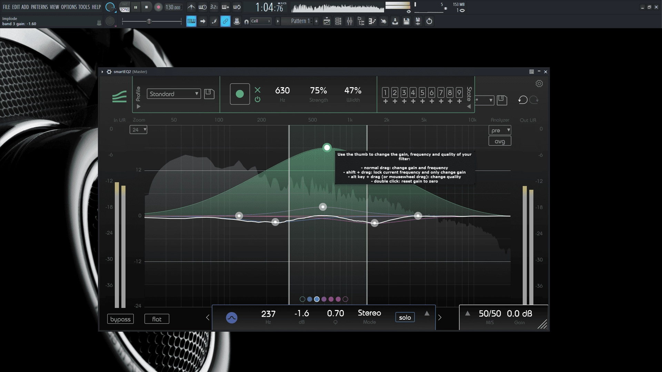
Task: Open the PATTERNS menu
Action: [x=39, y=7]
